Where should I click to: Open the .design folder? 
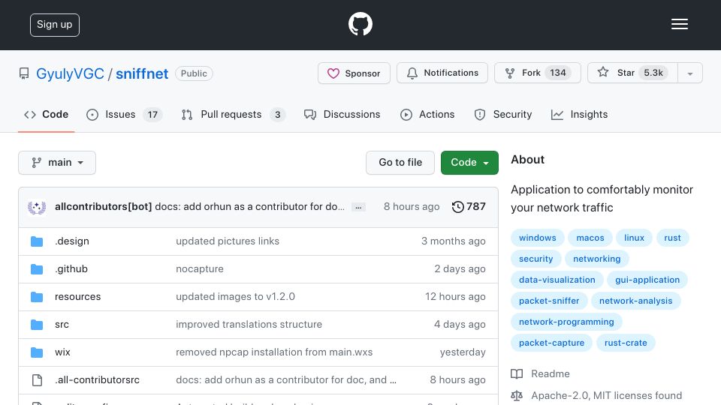click(x=72, y=241)
